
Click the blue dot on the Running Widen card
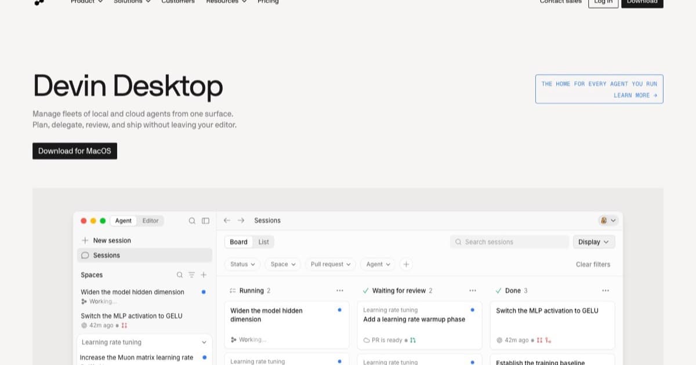click(x=339, y=310)
